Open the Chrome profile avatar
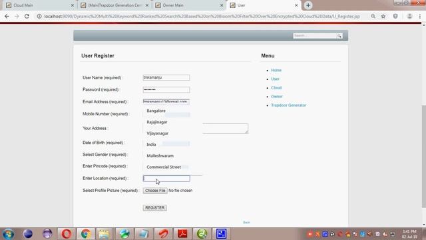The width and height of the screenshot is (426, 240). tap(409, 16)
